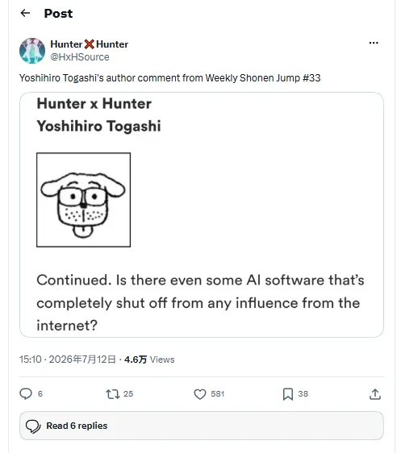Open the embedded Togashi author comment card
401x453 pixels.
pyautogui.click(x=202, y=214)
